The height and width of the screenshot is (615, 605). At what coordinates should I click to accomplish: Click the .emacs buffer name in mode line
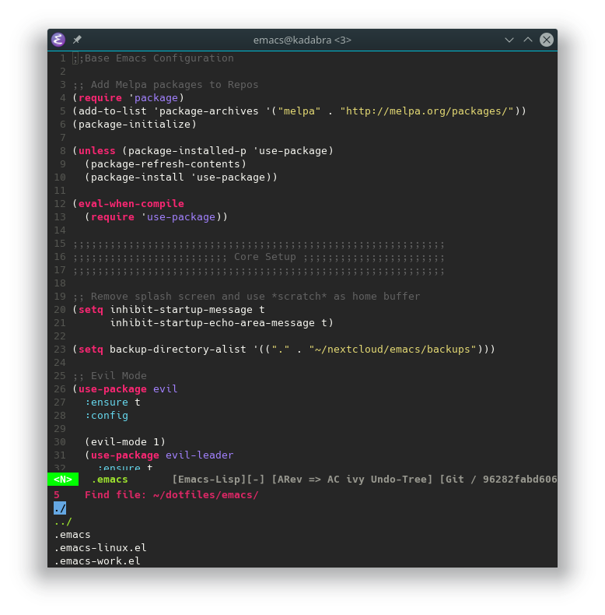pos(110,480)
